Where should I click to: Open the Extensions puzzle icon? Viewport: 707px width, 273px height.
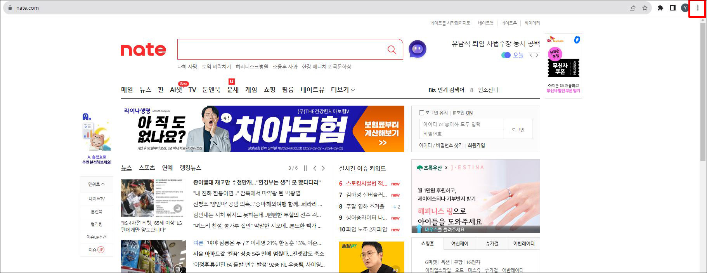pyautogui.click(x=660, y=8)
